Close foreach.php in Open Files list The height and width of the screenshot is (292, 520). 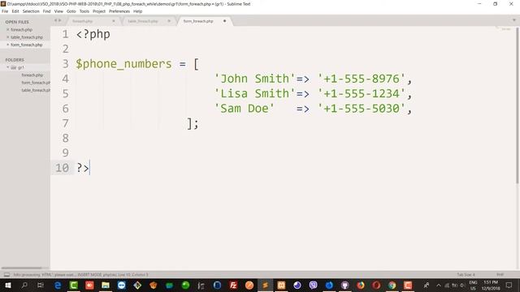coord(8,29)
